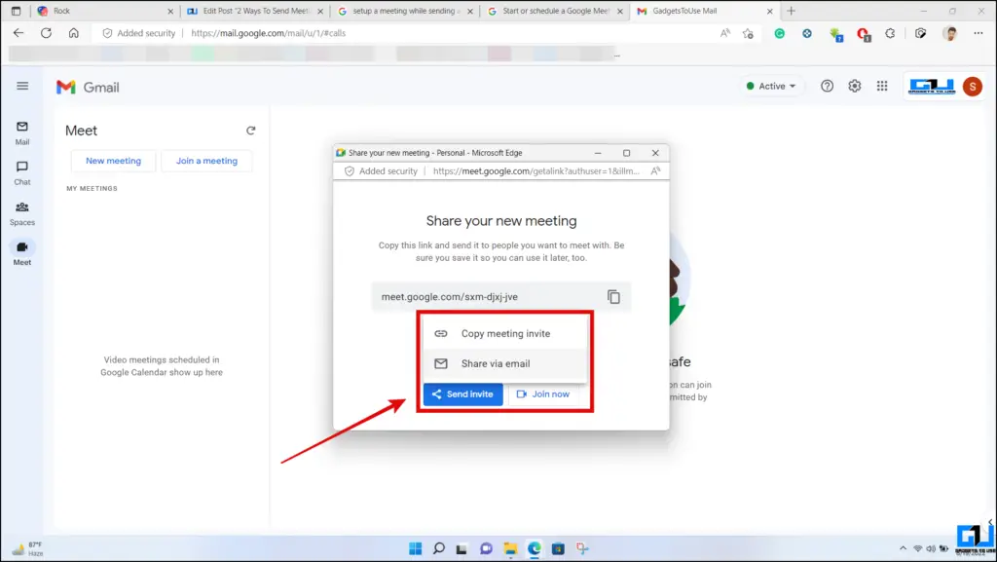
Task: Open the Windows Start menu
Action: pos(415,548)
